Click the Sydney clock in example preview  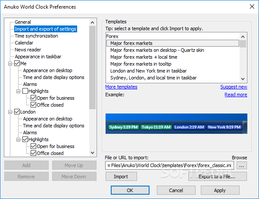pyautogui.click(x=124, y=127)
